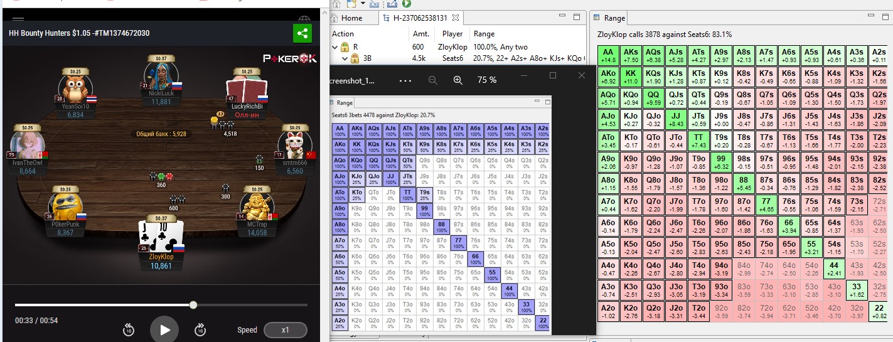Collapse the 3B action tree row

pyautogui.click(x=345, y=58)
